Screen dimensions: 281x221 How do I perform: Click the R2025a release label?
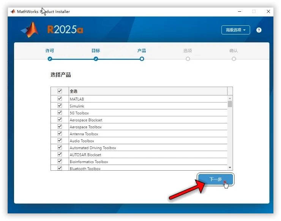click(65, 30)
